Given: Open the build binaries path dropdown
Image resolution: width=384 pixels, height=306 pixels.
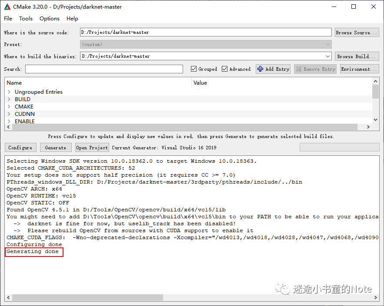Looking at the screenshot, I should pos(327,56).
